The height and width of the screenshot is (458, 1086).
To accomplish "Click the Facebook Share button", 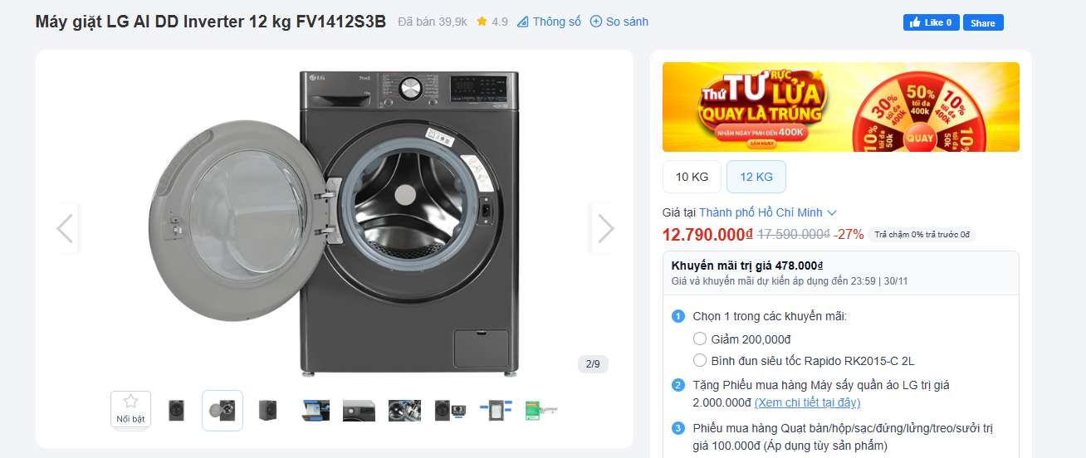I will tap(983, 22).
